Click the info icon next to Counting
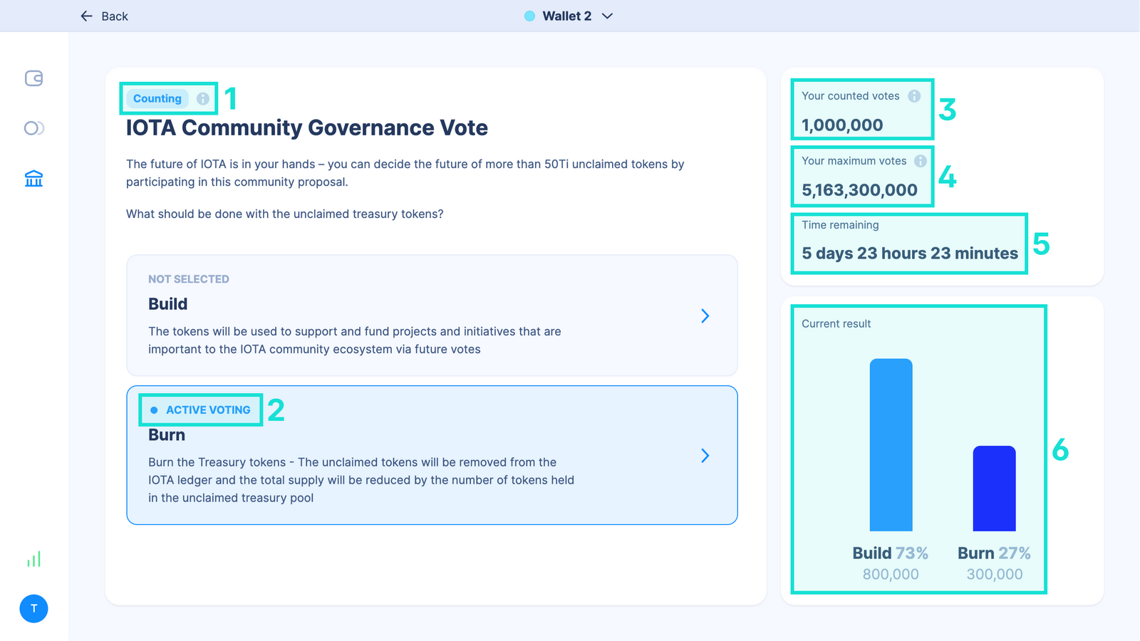This screenshot has height=641, width=1140. [203, 99]
